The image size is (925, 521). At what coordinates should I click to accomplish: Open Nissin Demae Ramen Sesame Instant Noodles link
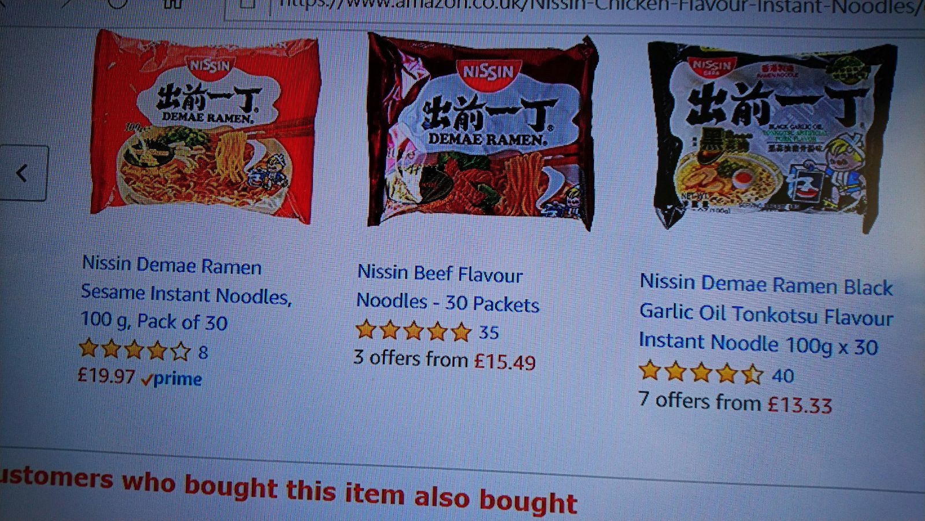(187, 294)
